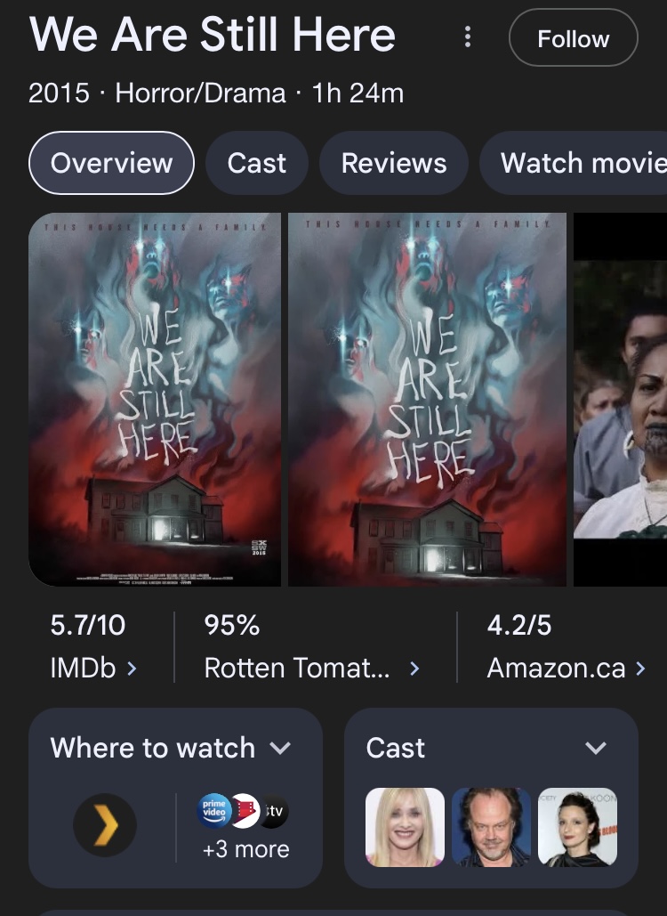This screenshot has width=667, height=916.
Task: Tap the red film streaming service icon
Action: tap(245, 811)
